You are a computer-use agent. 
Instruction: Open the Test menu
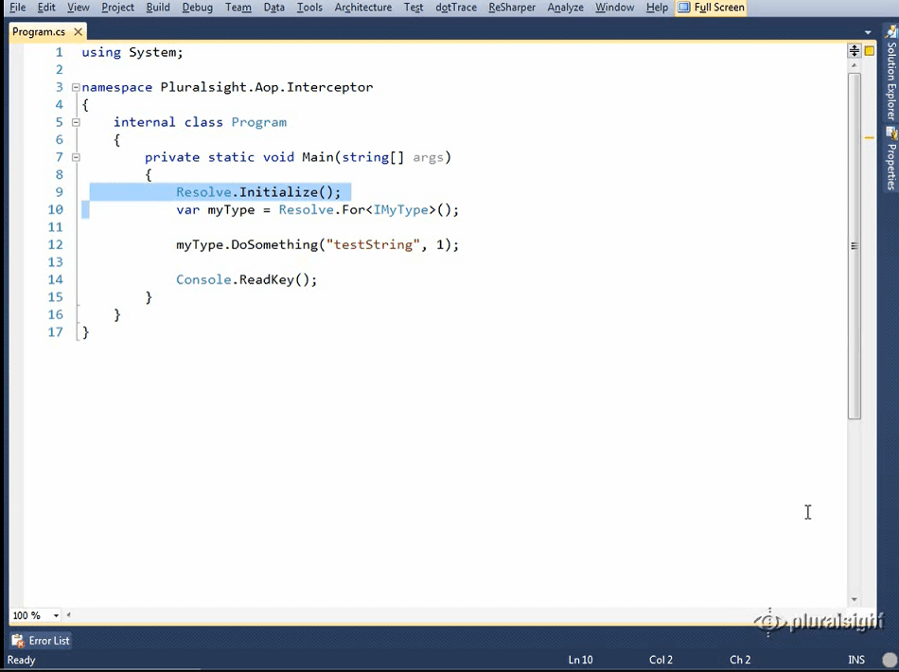click(x=414, y=8)
